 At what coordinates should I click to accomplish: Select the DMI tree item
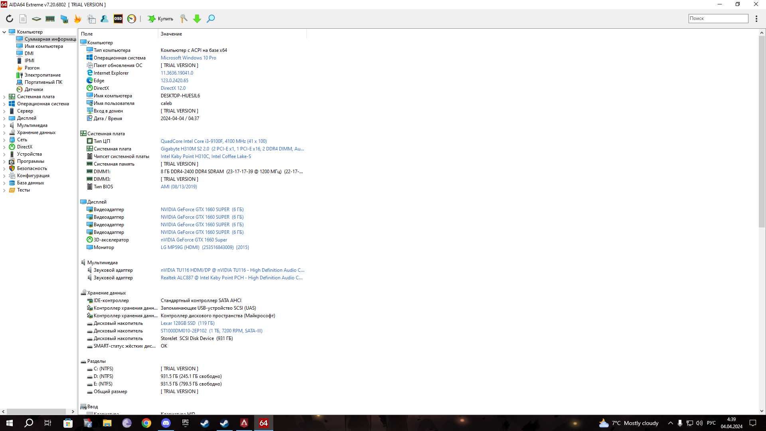(x=25, y=53)
